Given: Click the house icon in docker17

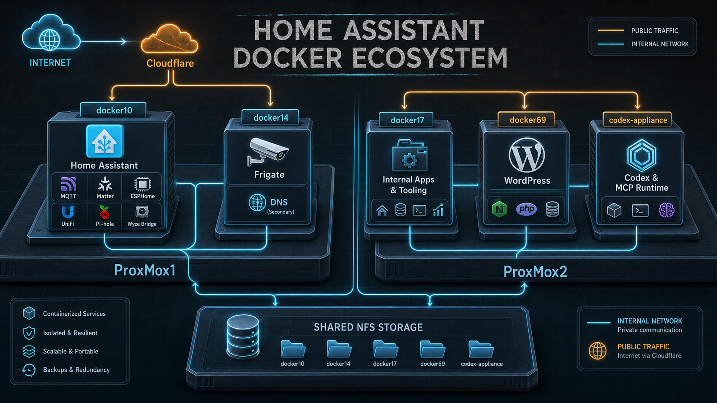Looking at the screenshot, I should (x=382, y=210).
